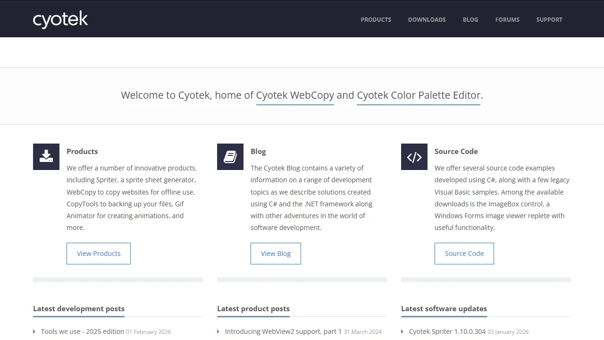Screen dimensions: 604x340
Task: Open the Cyotek Color Palette Editor link
Action: [418, 95]
